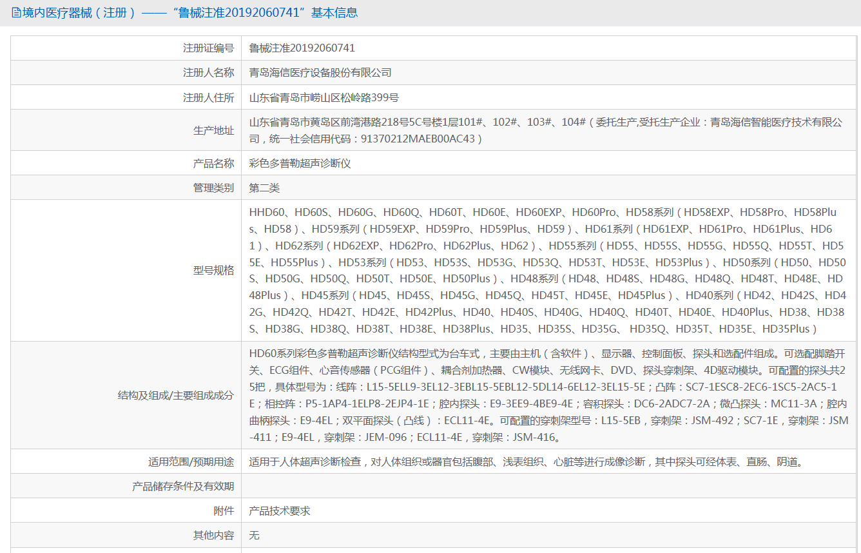Select the registration number value 鲁械注准20192060741

tap(302, 48)
